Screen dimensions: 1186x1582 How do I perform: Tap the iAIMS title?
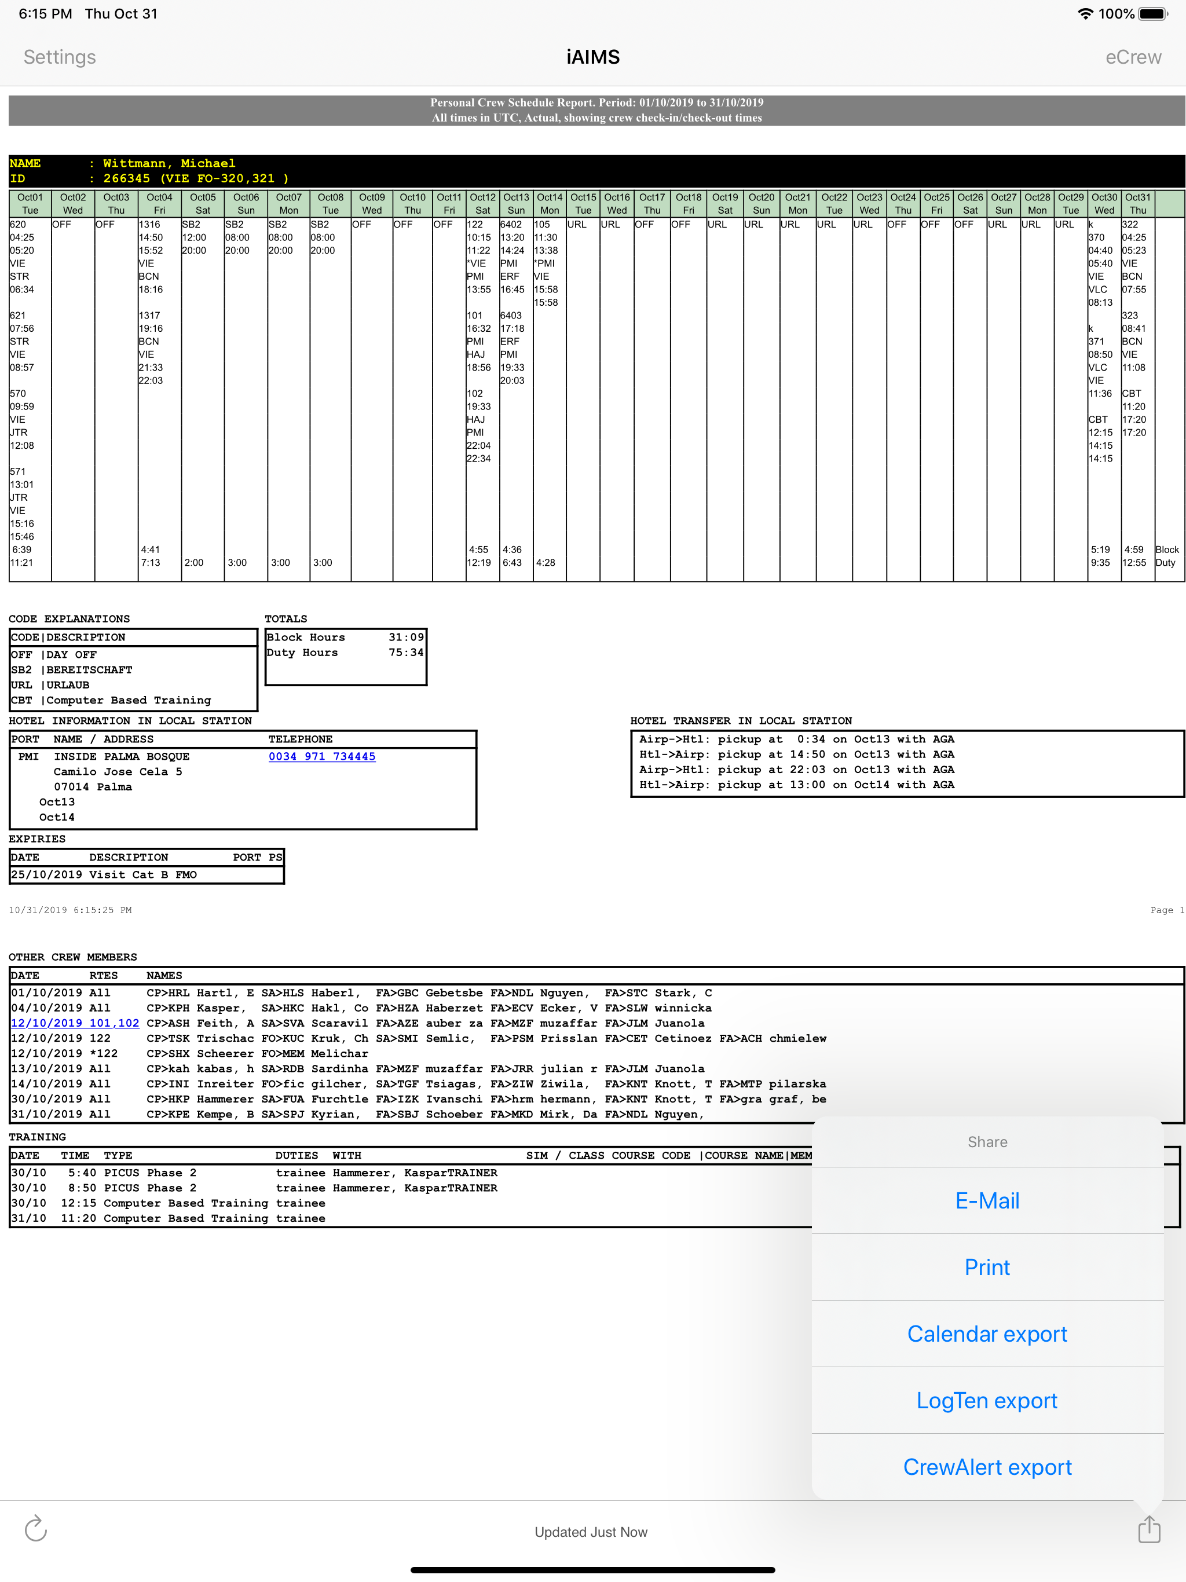click(593, 57)
